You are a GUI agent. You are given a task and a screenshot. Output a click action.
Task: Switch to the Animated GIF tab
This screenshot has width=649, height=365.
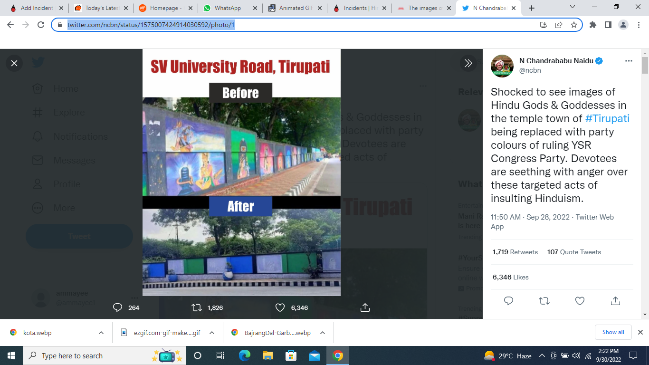pyautogui.click(x=295, y=8)
